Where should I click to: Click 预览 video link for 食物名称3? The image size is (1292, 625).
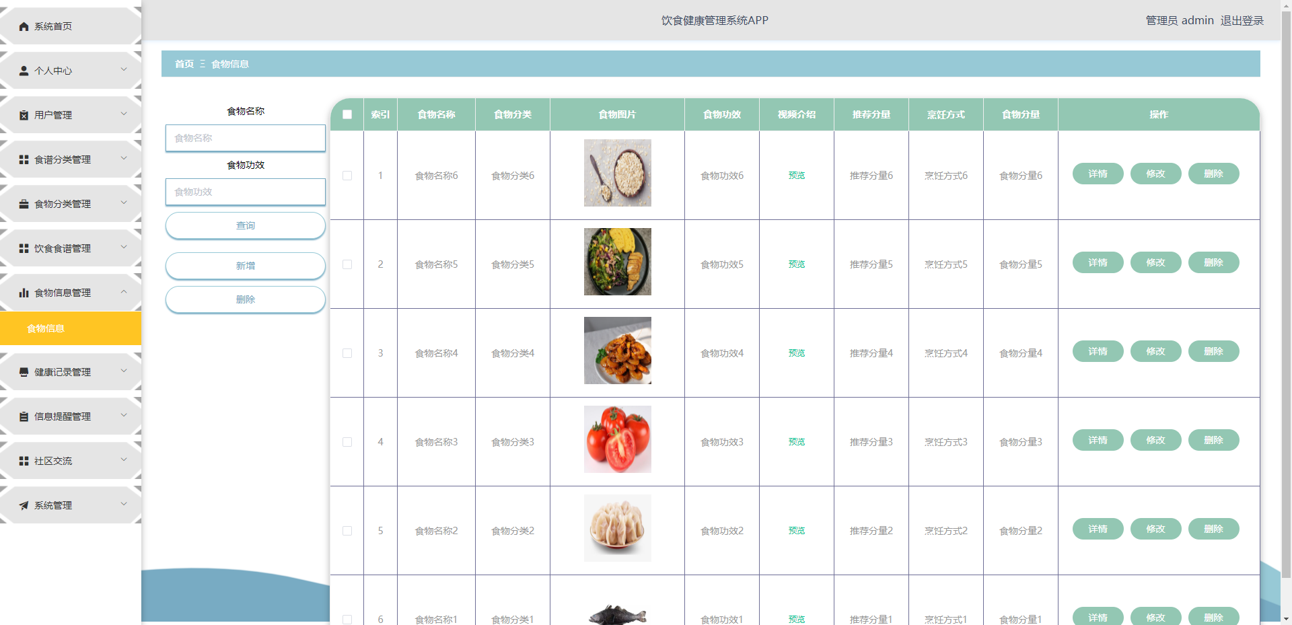pyautogui.click(x=797, y=442)
